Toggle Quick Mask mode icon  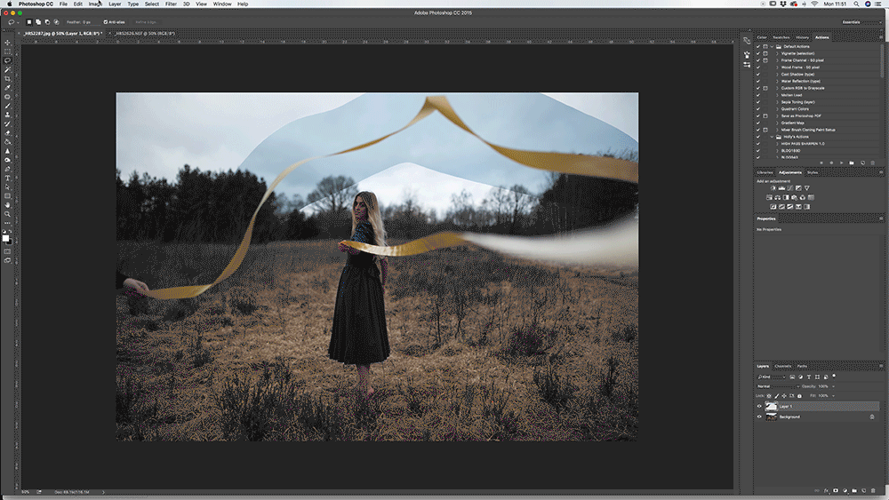(7, 251)
